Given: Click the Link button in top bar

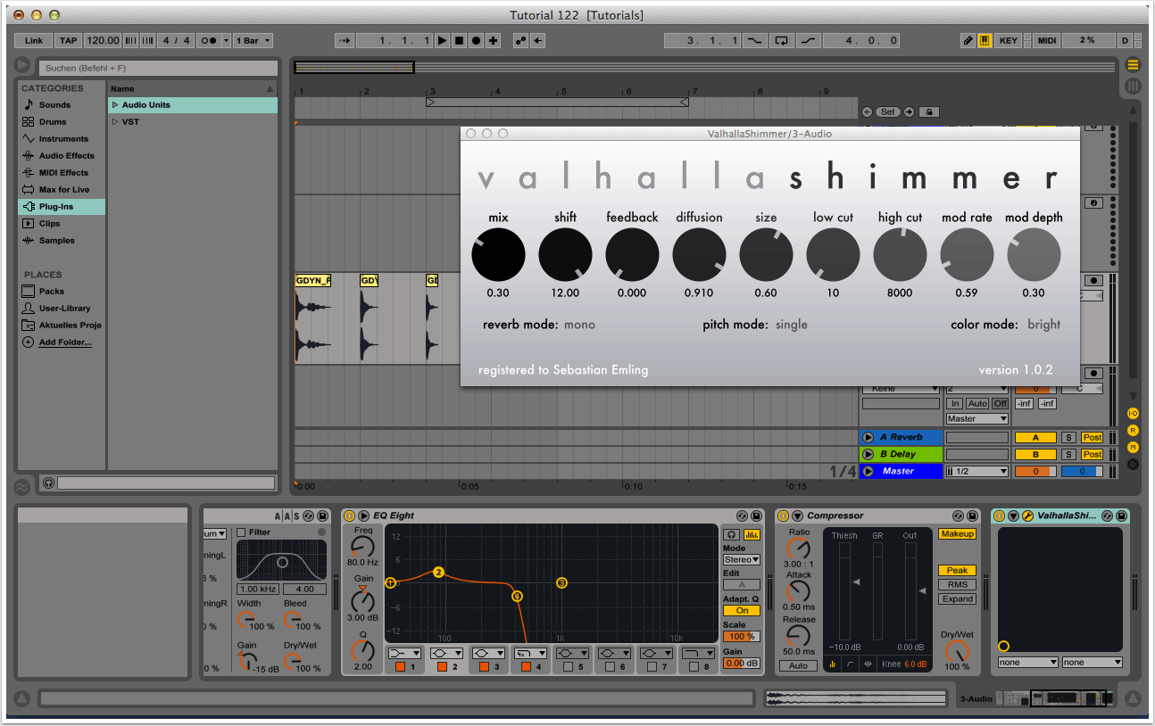Looking at the screenshot, I should (34, 40).
